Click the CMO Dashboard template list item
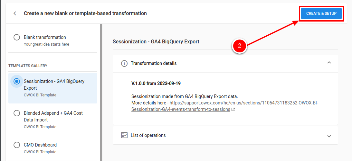This screenshot has width=352, height=161. click(x=53, y=148)
